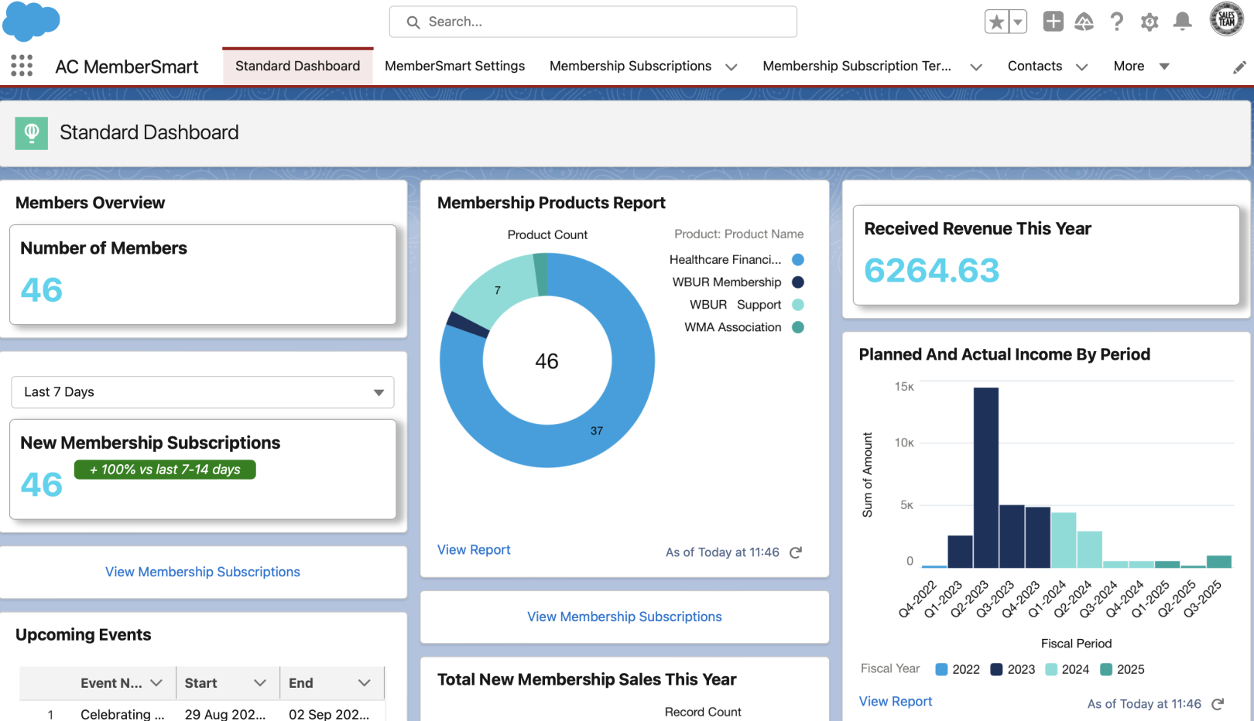This screenshot has width=1254, height=721.
Task: Refresh Planned And Actual Income chart
Action: pyautogui.click(x=1218, y=704)
